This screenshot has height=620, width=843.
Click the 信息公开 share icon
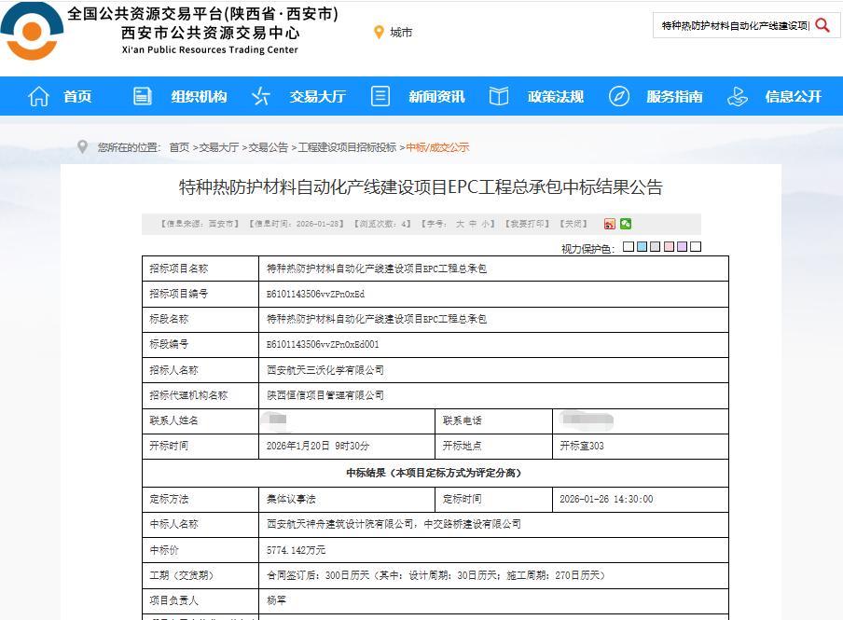point(738,95)
